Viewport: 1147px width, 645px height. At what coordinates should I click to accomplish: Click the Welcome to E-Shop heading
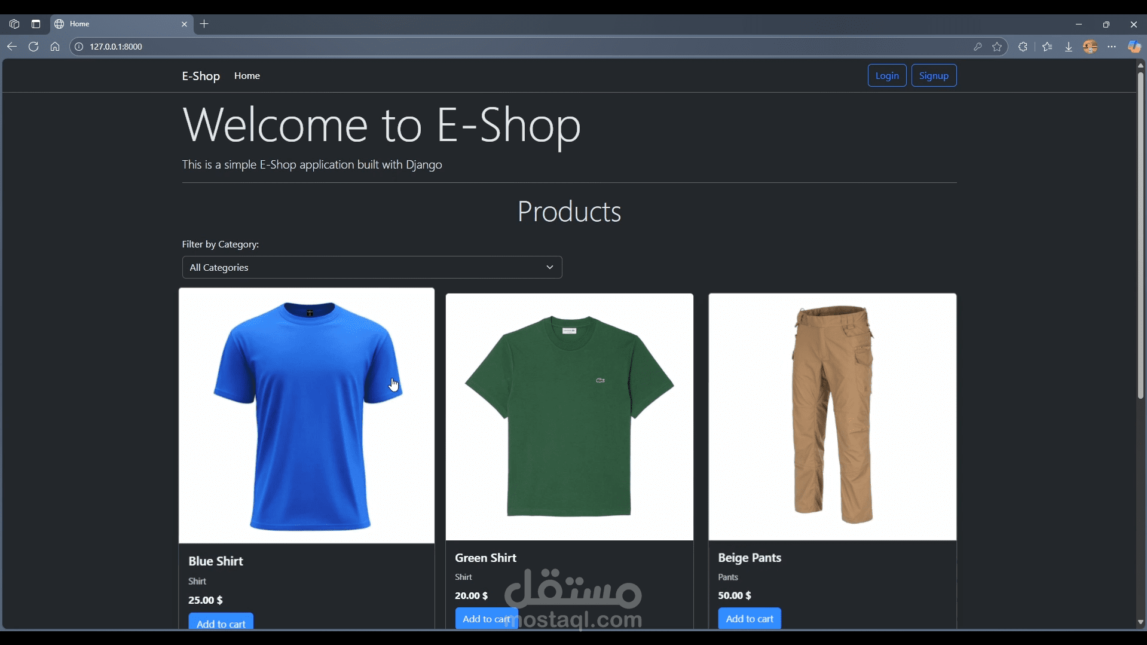381,126
